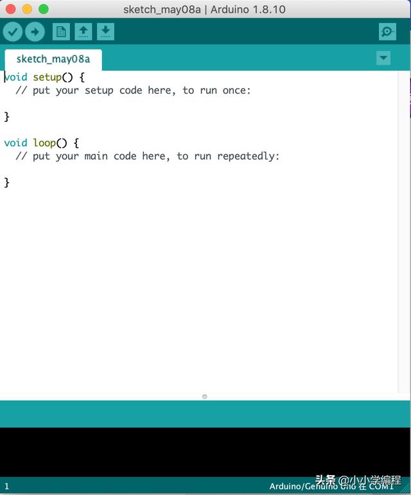Image resolution: width=411 pixels, height=495 pixels.
Task: Close the window with red button
Action: 10,9
